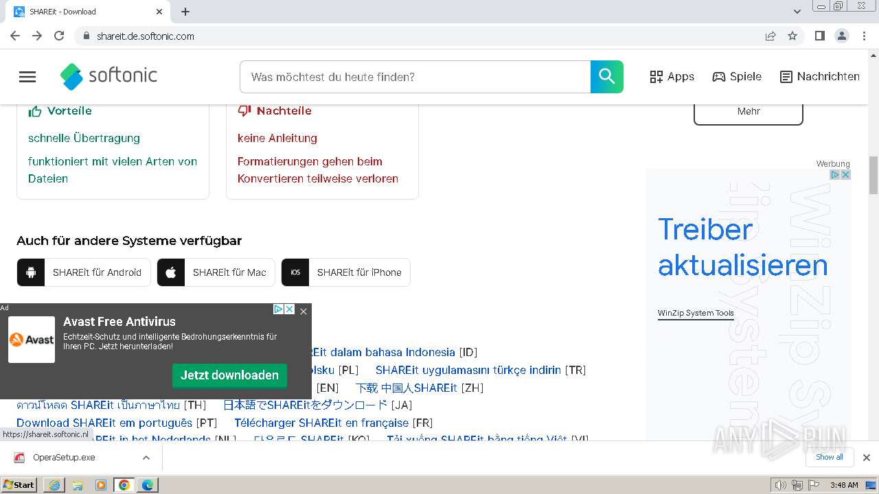Close the 'SHAREit - Download' tab

click(x=159, y=12)
